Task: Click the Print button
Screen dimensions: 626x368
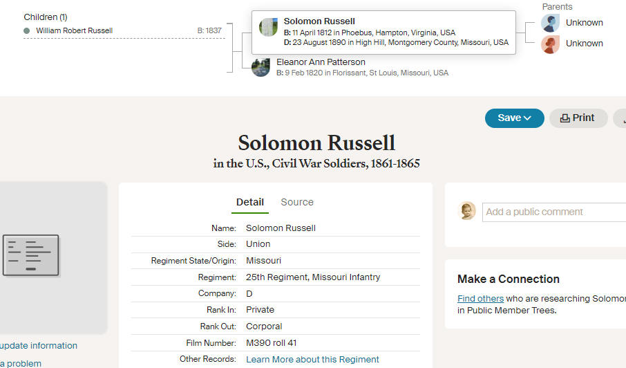Action: (578, 118)
